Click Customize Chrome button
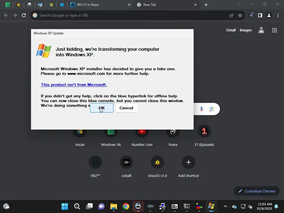This screenshot has height=213, width=284. coord(257,191)
